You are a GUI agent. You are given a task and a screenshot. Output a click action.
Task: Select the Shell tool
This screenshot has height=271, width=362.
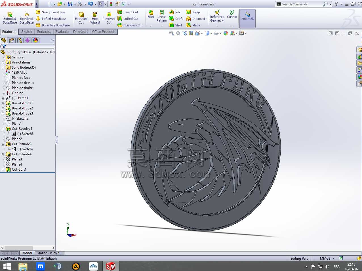[176, 25]
